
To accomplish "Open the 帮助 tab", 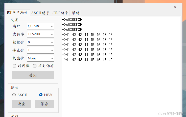I will coord(76,13).
